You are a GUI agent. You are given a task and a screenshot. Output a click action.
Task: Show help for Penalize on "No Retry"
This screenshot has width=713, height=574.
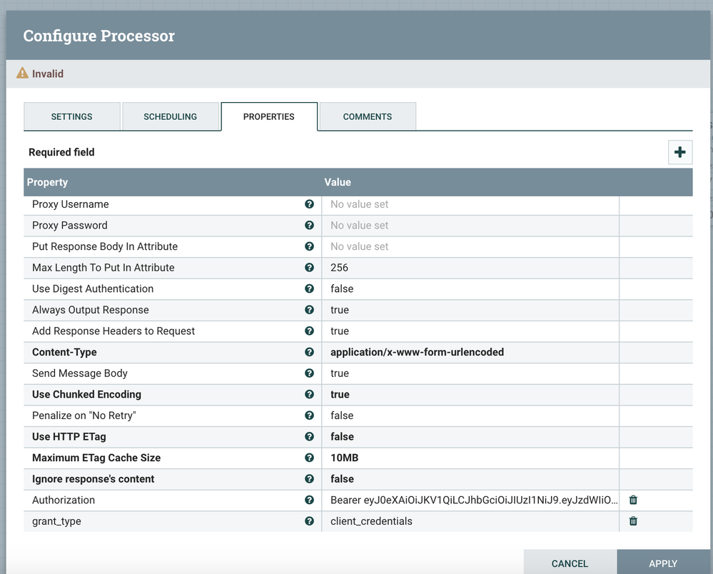309,416
